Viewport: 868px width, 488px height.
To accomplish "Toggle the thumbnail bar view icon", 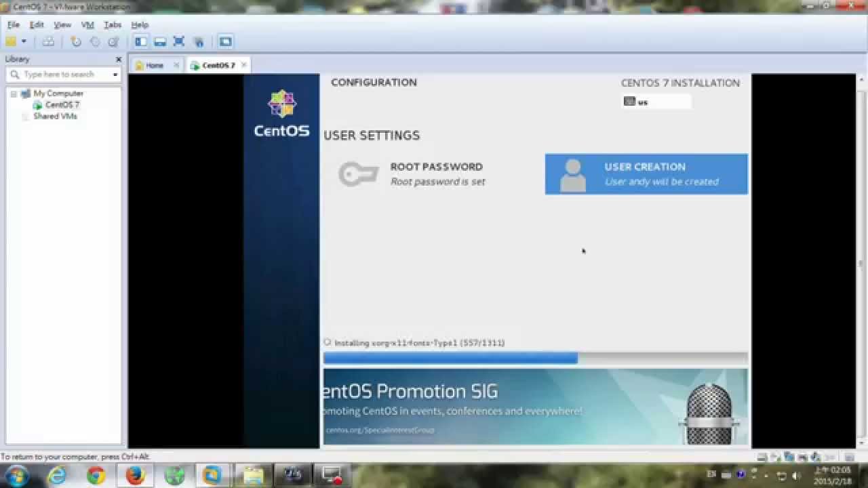I will click(160, 41).
